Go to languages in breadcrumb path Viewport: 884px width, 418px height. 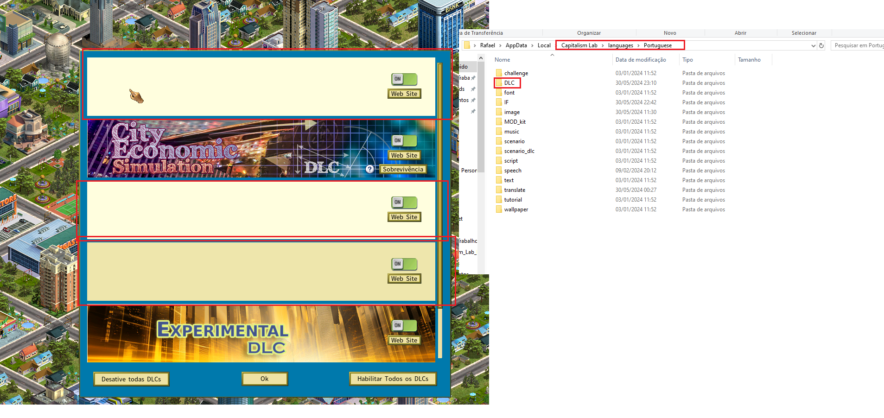tap(620, 45)
